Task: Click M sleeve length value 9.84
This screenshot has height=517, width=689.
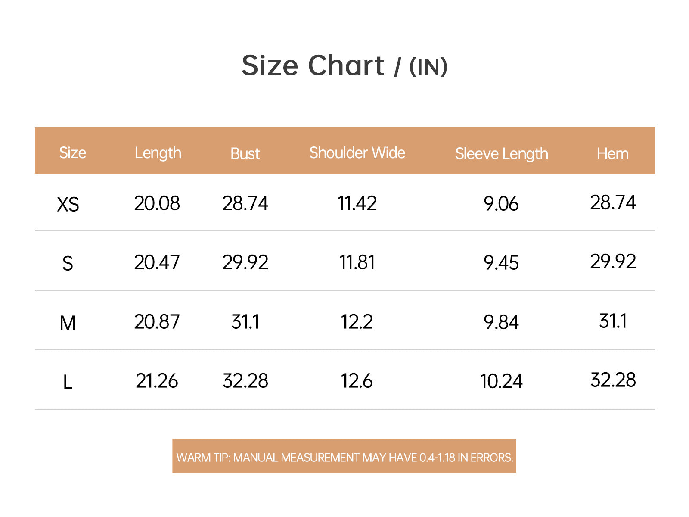Action: pos(501,322)
